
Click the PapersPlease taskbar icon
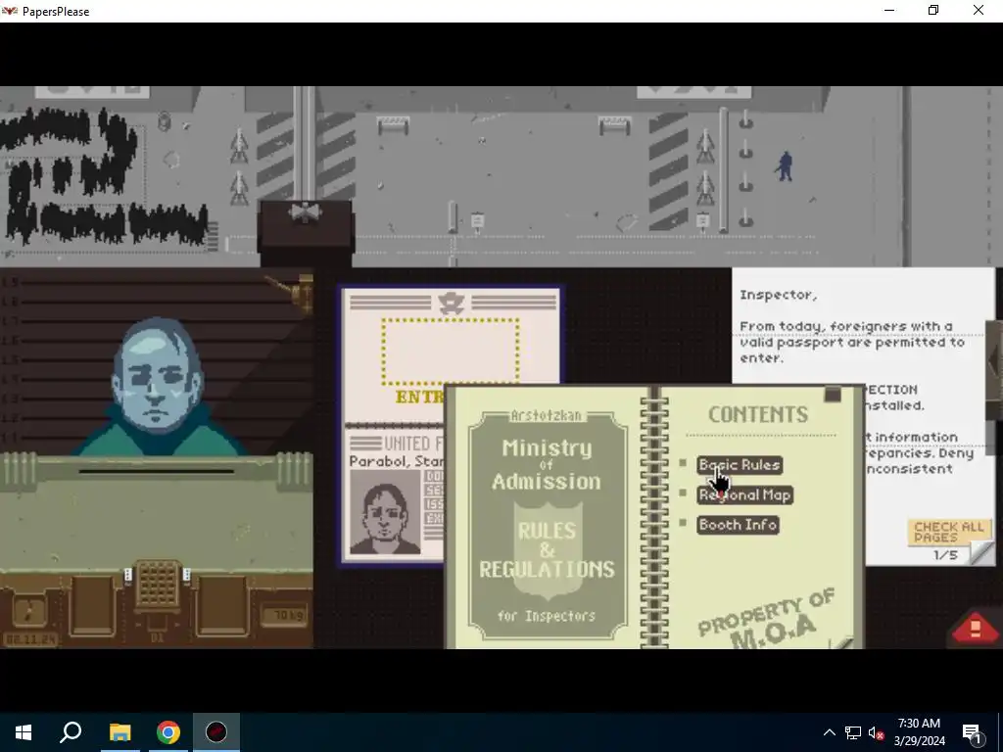(x=216, y=732)
